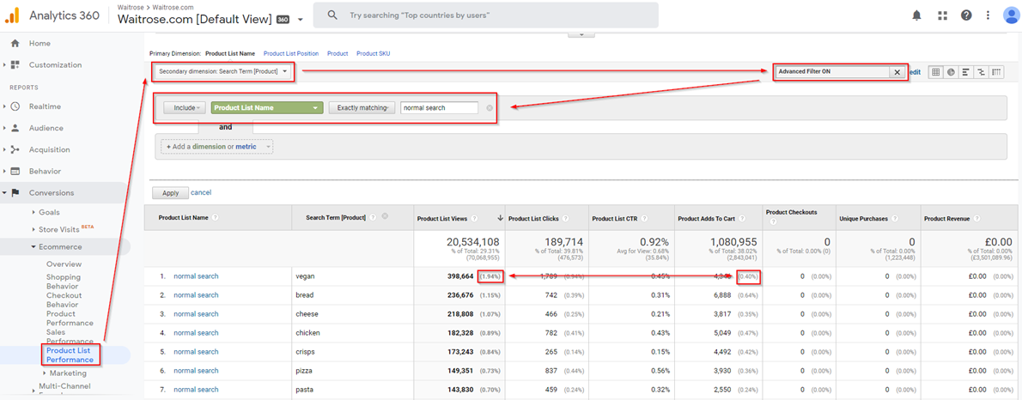Switch to pivot table view icon
1022x400 pixels.
point(996,72)
